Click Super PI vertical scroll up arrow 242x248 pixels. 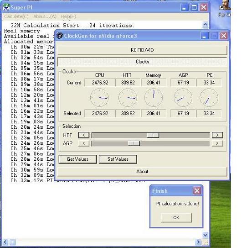tap(205, 25)
